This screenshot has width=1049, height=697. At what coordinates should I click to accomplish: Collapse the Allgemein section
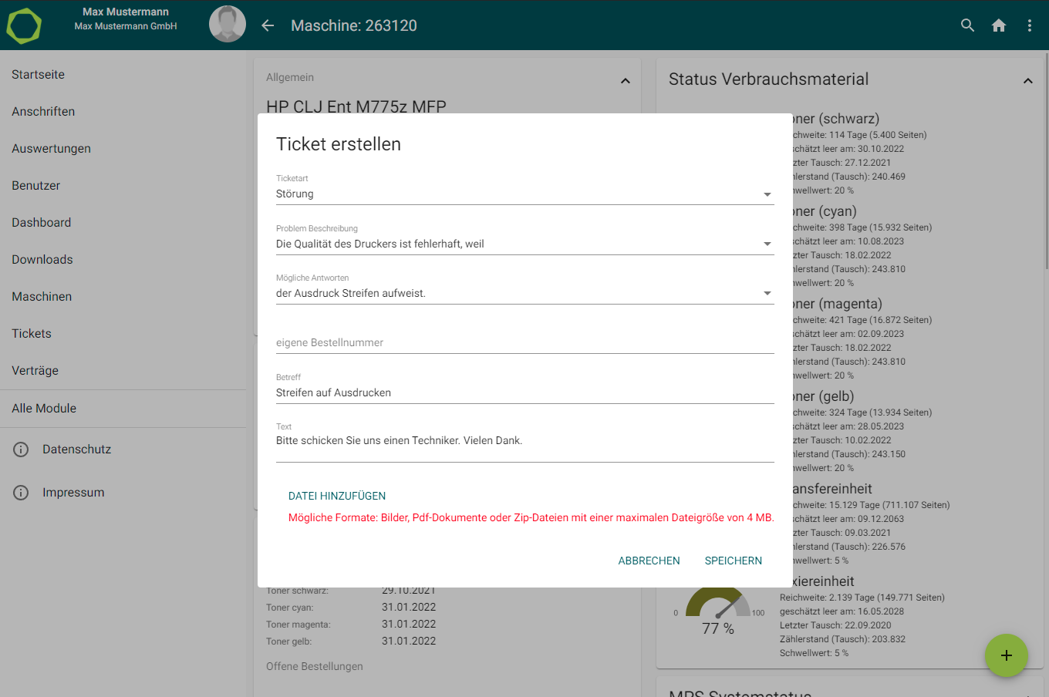(625, 80)
